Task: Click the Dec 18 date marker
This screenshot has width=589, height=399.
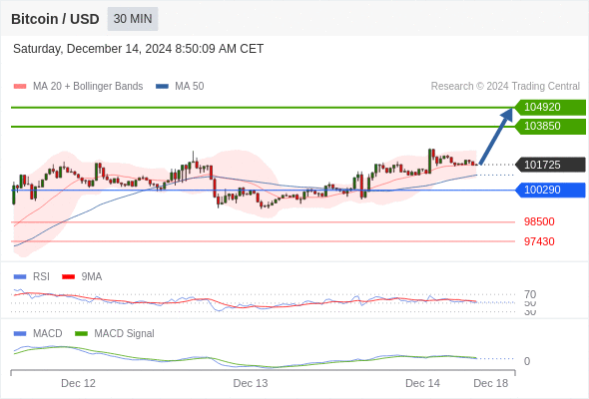Action: pyautogui.click(x=490, y=383)
